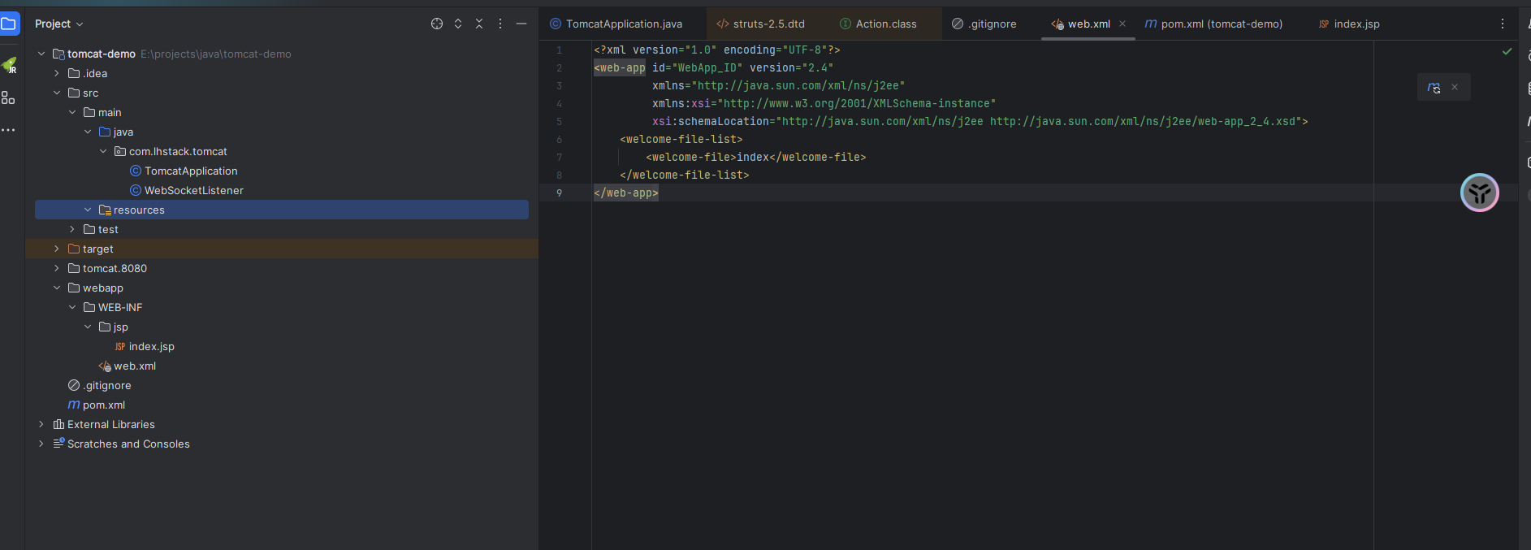
Task: Open Project panel options (three dots)
Action: point(500,24)
